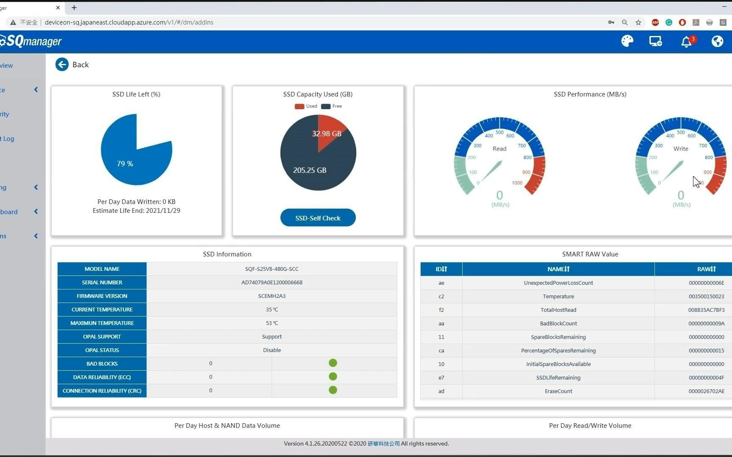Sort SMART table by RAW column
The width and height of the screenshot is (732, 457).
[x=706, y=269]
